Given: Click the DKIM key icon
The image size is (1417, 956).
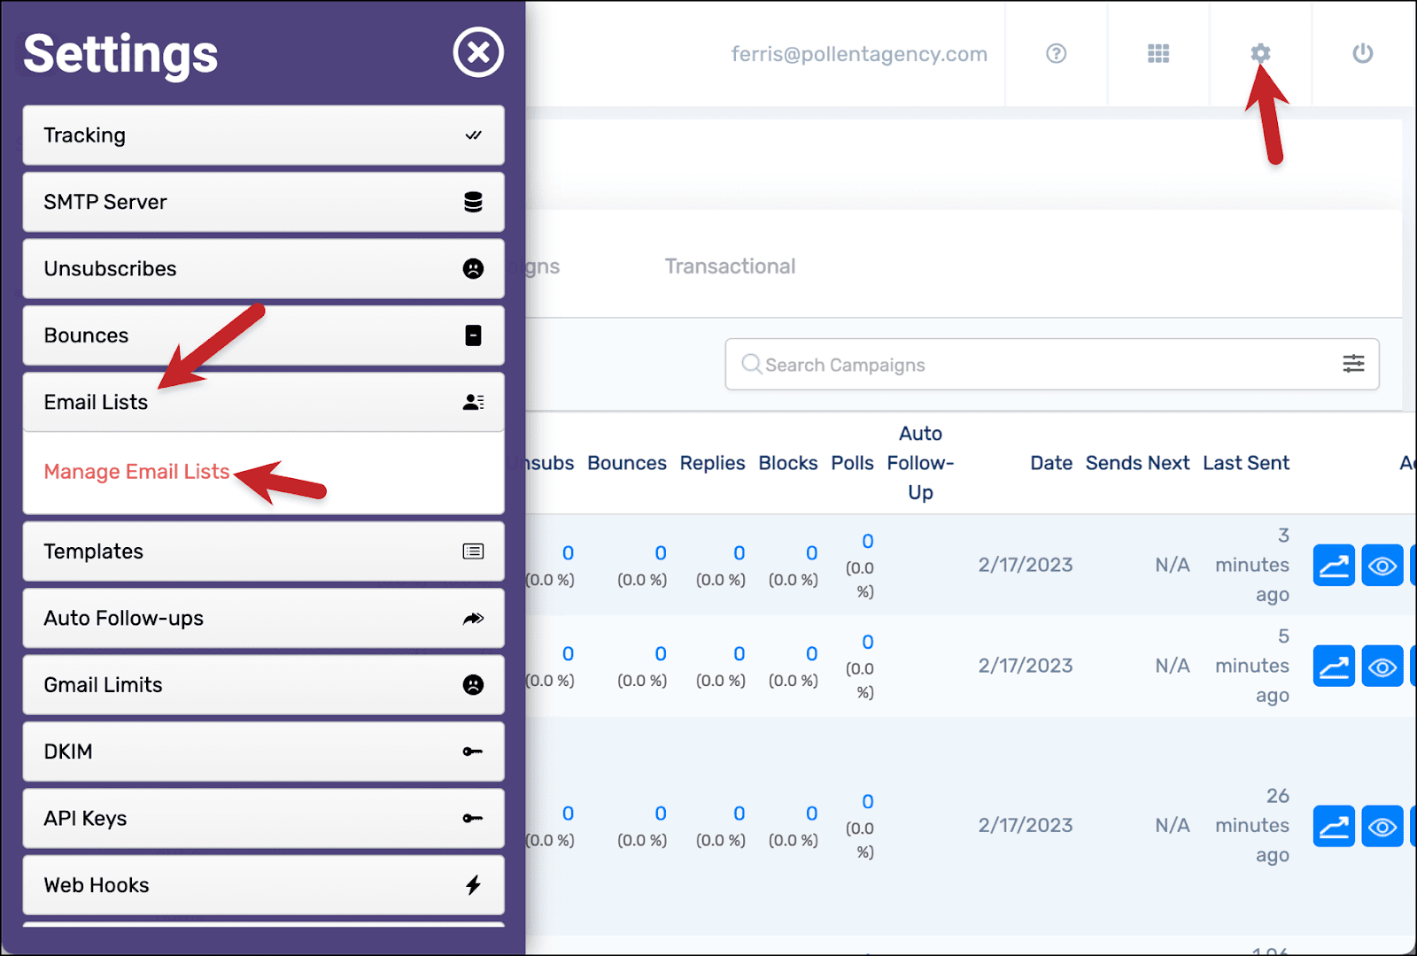Looking at the screenshot, I should (473, 752).
